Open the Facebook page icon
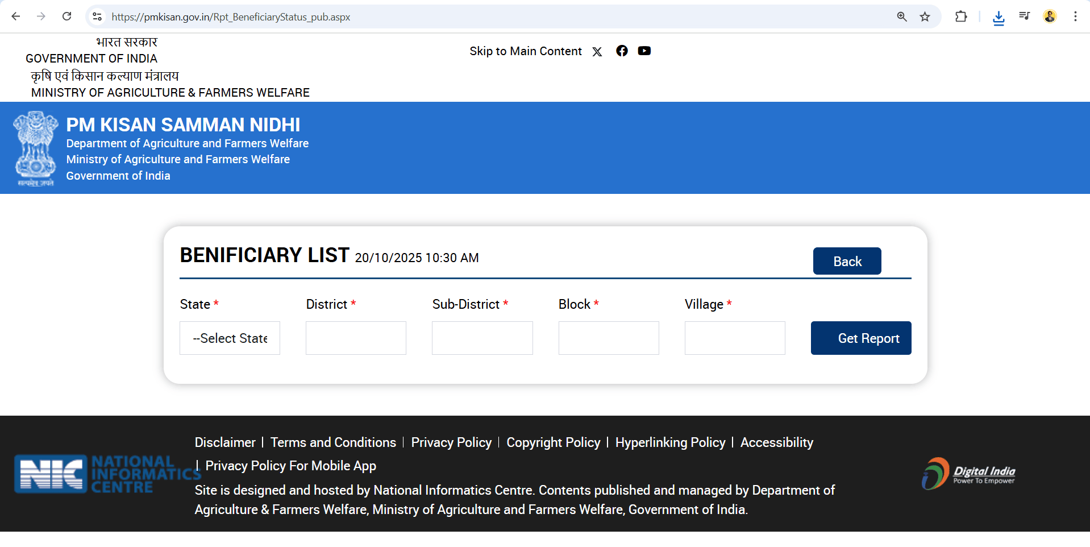The height and width of the screenshot is (547, 1090). click(x=622, y=51)
